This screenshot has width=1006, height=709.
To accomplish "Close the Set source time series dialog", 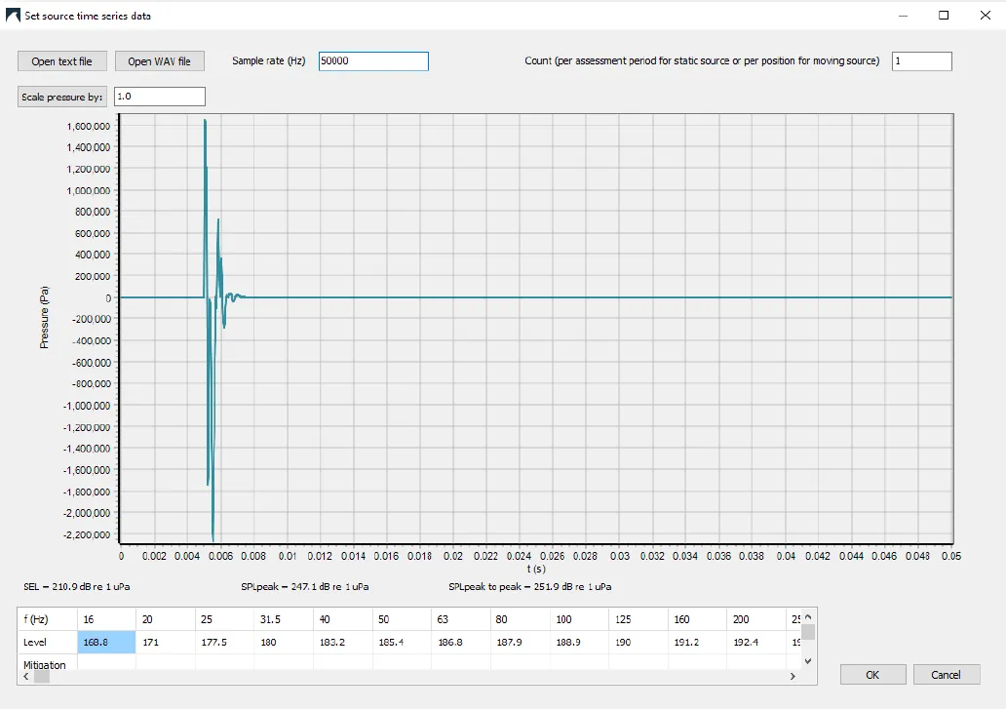I will point(983,16).
